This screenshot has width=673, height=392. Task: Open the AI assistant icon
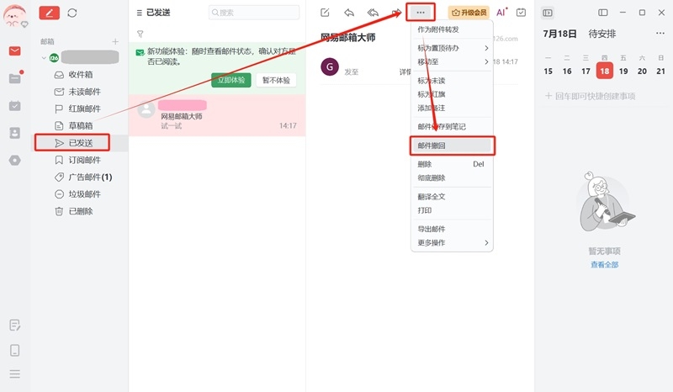pyautogui.click(x=501, y=13)
